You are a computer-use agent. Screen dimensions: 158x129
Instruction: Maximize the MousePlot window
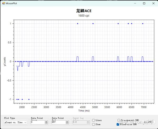144,3
